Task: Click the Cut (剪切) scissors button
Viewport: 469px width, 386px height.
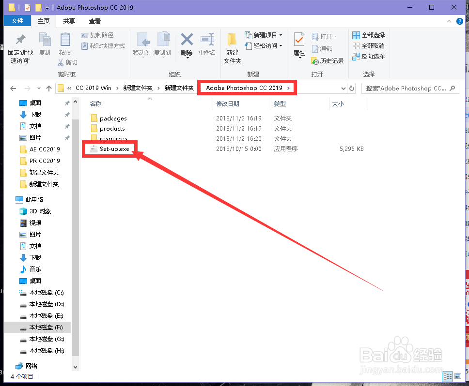Action: point(68,62)
